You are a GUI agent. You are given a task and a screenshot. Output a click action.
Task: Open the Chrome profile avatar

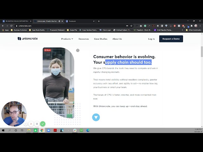pos(196,26)
